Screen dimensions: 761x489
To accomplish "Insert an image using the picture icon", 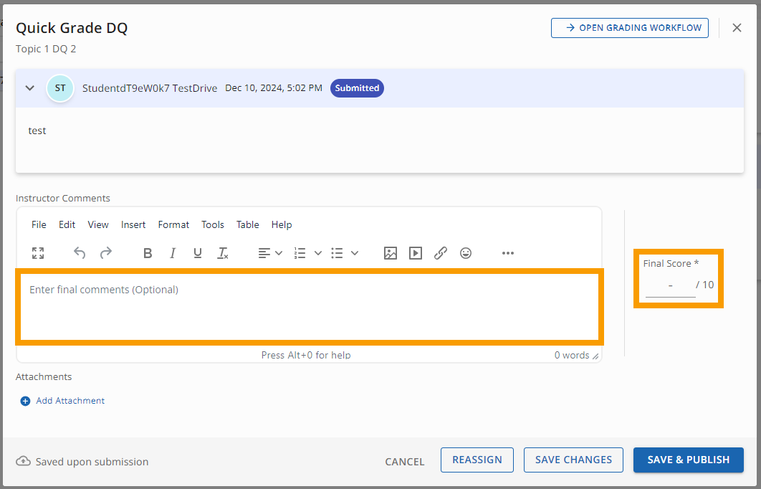I will coord(390,253).
